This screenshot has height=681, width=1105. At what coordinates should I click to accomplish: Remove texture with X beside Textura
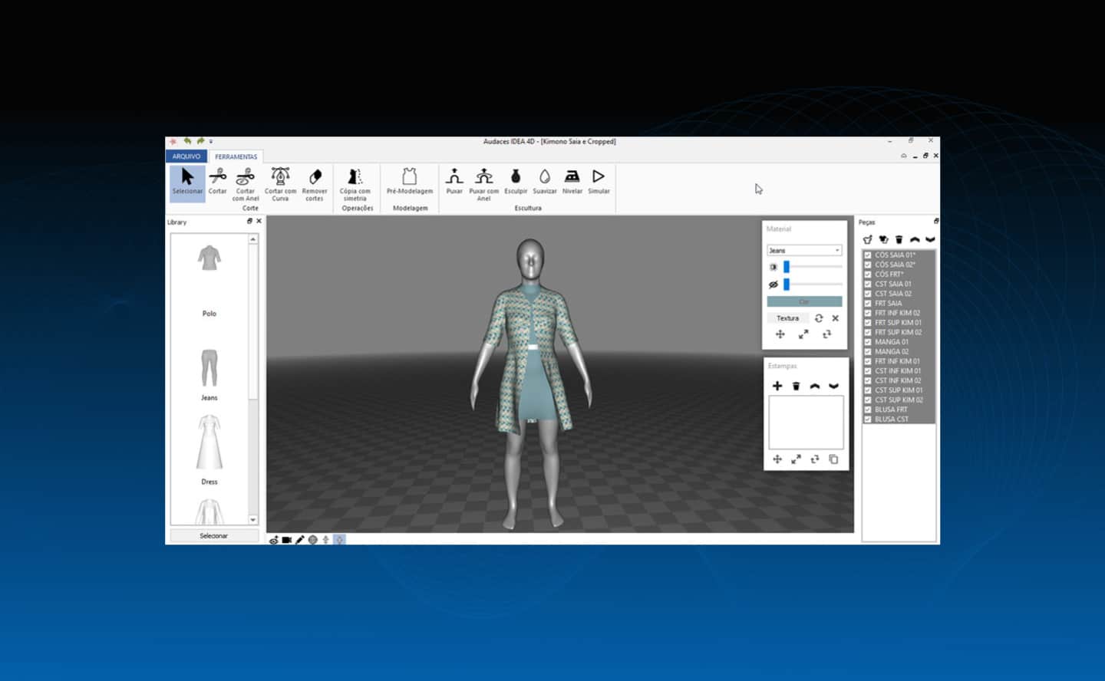(x=836, y=318)
